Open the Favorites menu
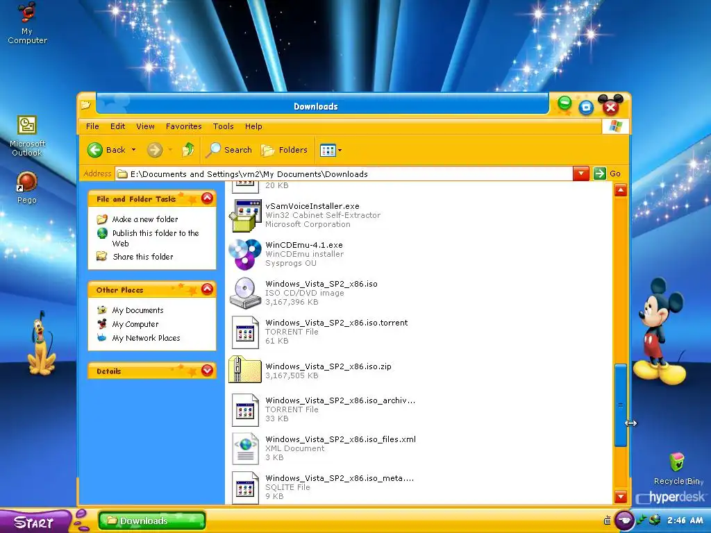This screenshot has width=711, height=533. pyautogui.click(x=183, y=126)
